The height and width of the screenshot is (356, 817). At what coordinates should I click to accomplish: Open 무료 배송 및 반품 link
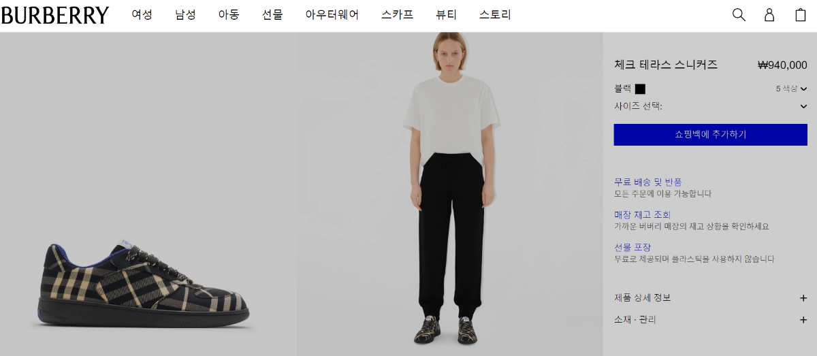click(648, 182)
